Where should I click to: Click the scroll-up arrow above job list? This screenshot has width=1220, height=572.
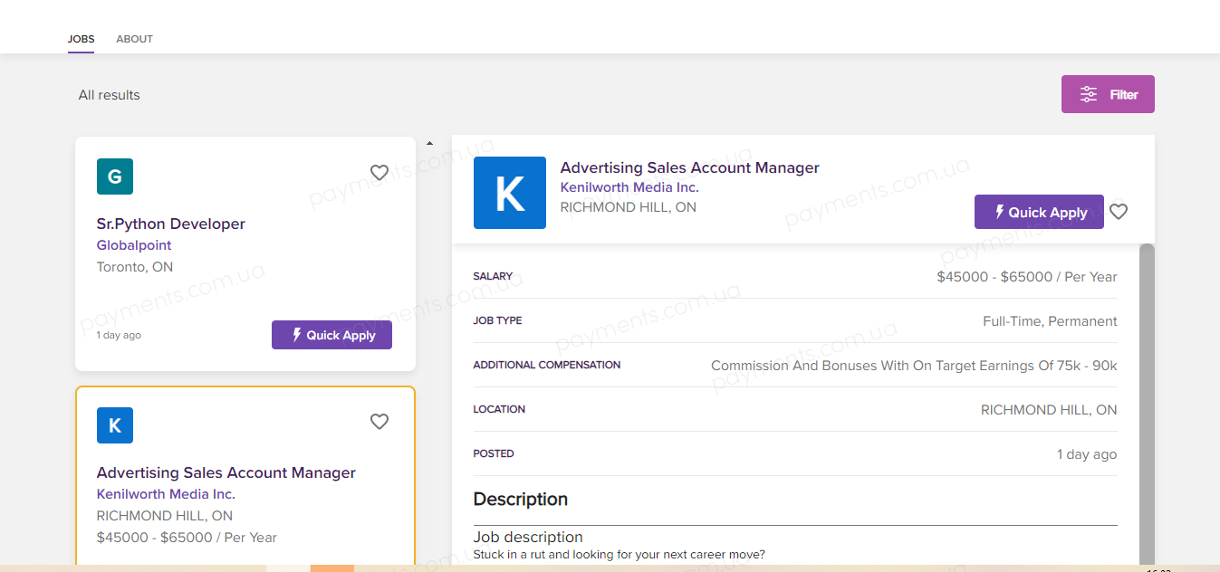click(429, 143)
